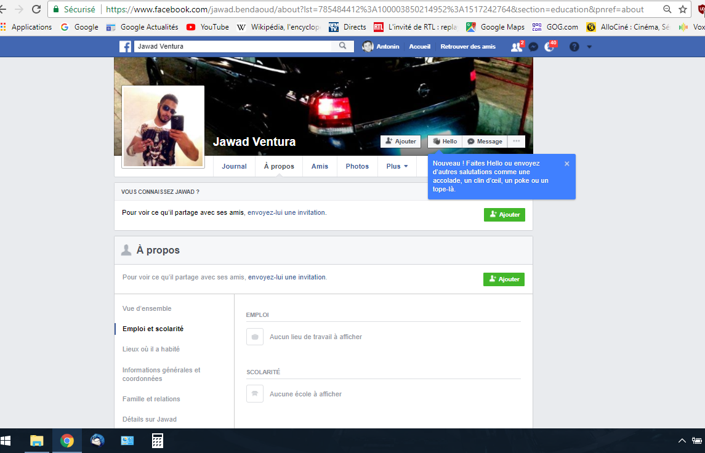
Task: Send a Hello wave to Jawad
Action: click(x=445, y=141)
